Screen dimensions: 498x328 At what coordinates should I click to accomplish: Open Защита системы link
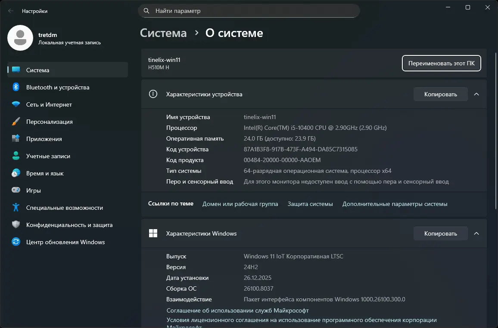pos(310,204)
